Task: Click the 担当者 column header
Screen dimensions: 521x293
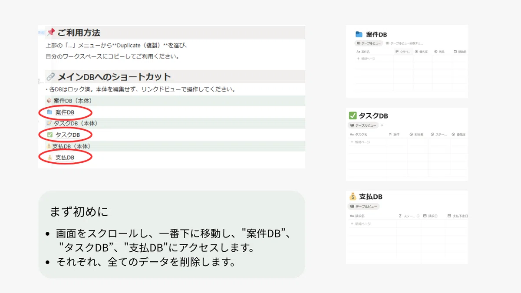Action: pyautogui.click(x=417, y=135)
